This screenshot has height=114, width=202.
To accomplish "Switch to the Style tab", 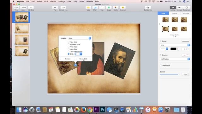I will pos(163,13).
